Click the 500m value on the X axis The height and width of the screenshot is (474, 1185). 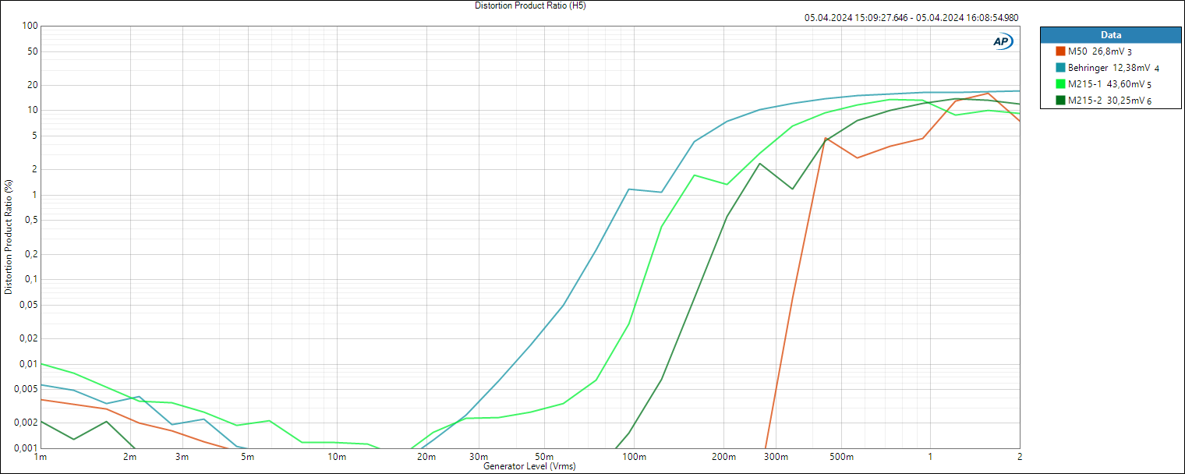click(x=841, y=457)
